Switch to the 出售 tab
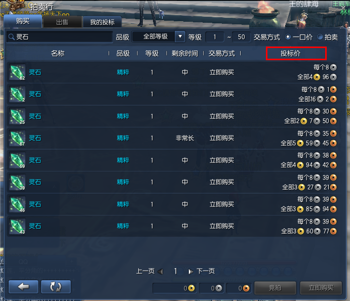The width and height of the screenshot is (350, 301). (x=62, y=22)
